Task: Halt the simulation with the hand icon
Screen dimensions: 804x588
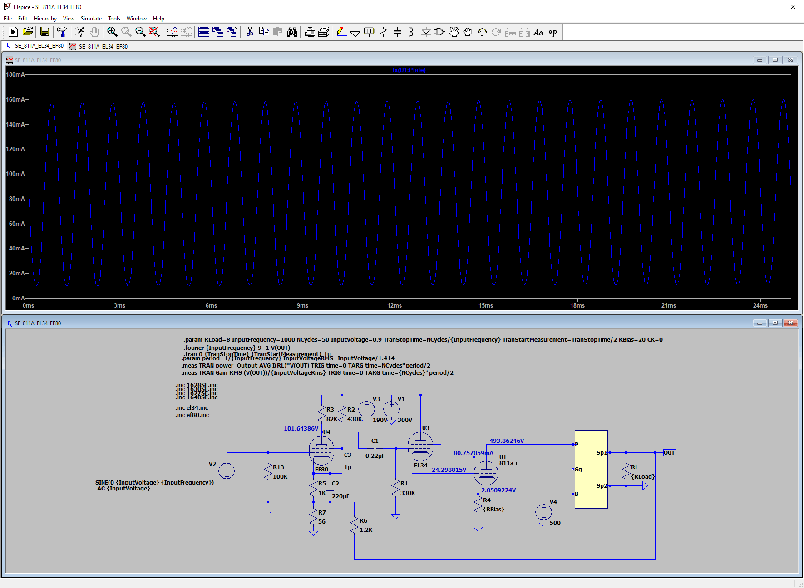Action: pos(94,32)
